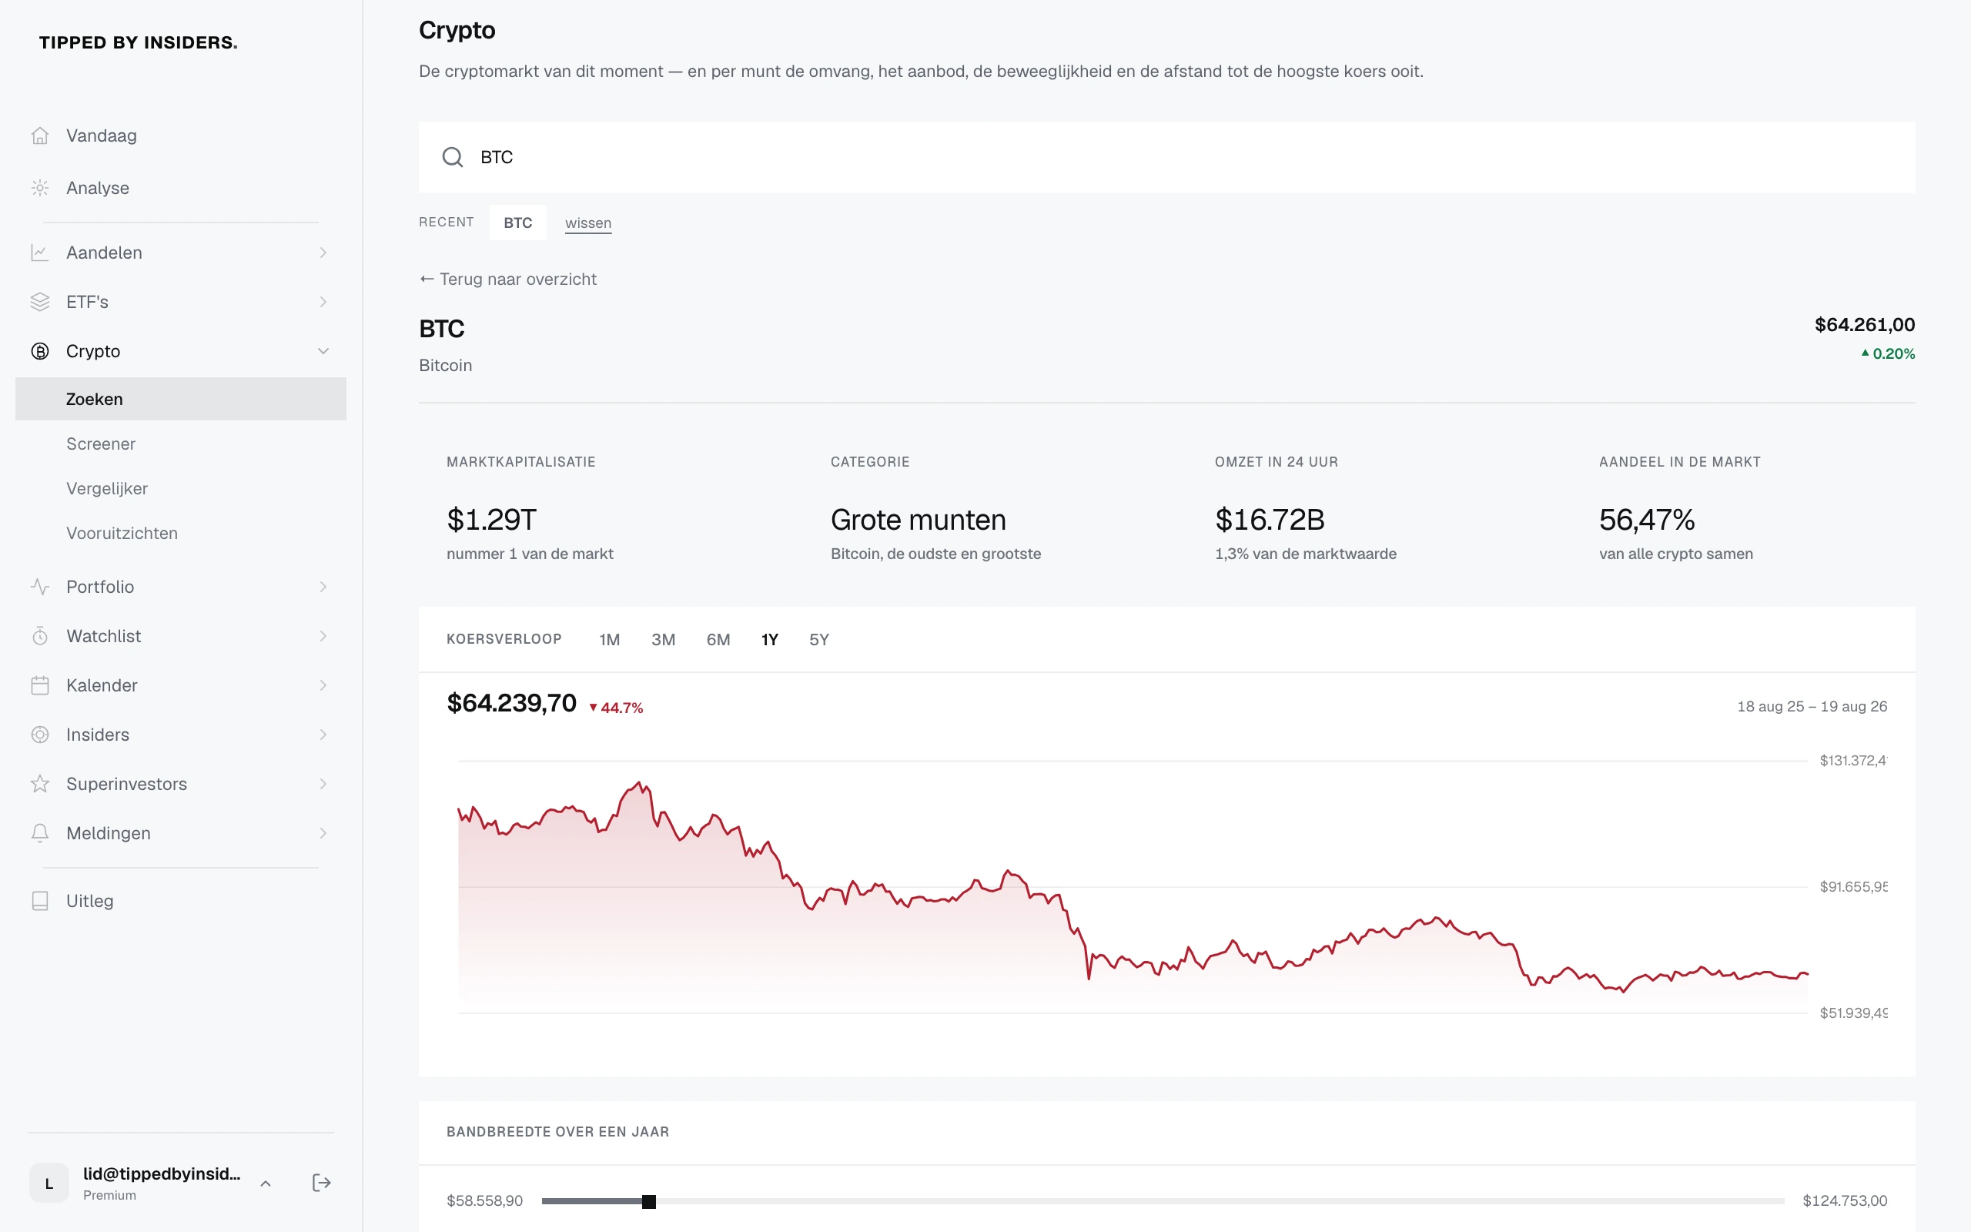Click the ETF's layers icon
This screenshot has width=1971, height=1232.
[40, 303]
